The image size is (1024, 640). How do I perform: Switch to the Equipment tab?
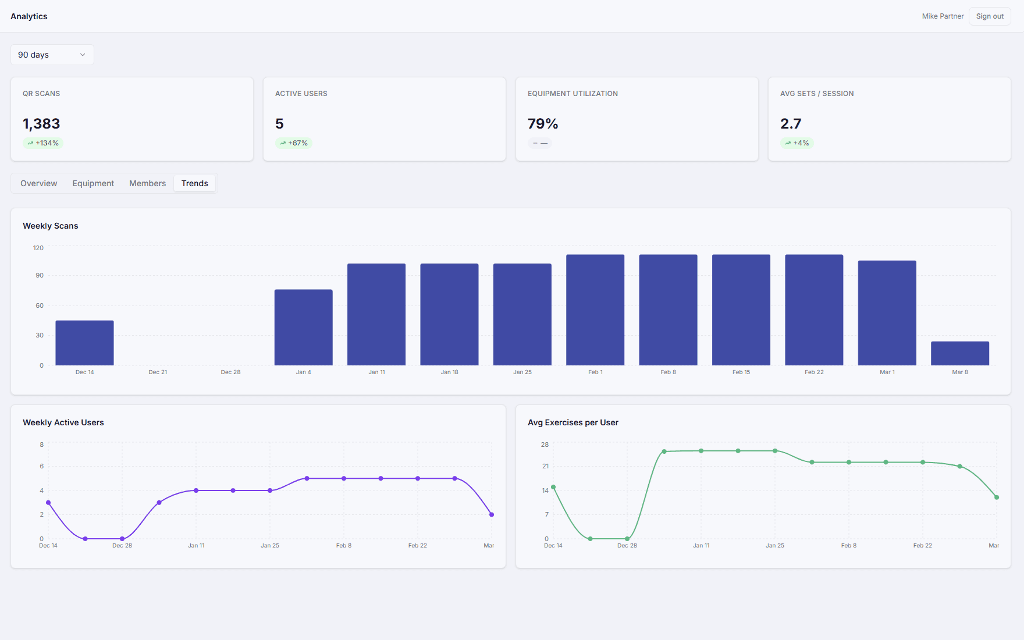coord(93,183)
